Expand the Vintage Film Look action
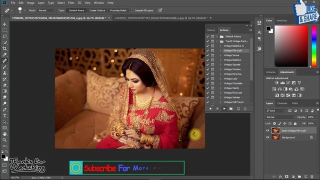The image size is (320, 180). [x=220, y=50]
